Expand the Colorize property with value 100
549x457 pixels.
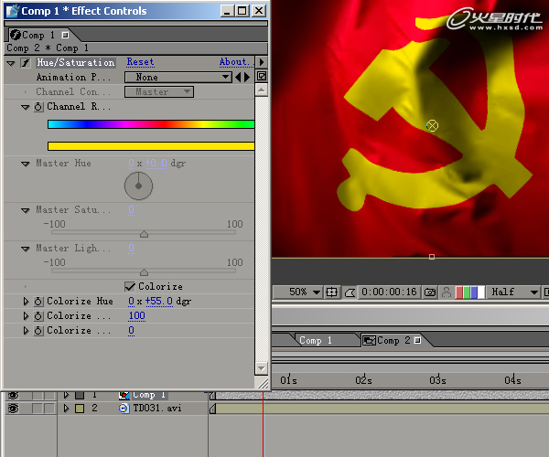pyautogui.click(x=26, y=316)
